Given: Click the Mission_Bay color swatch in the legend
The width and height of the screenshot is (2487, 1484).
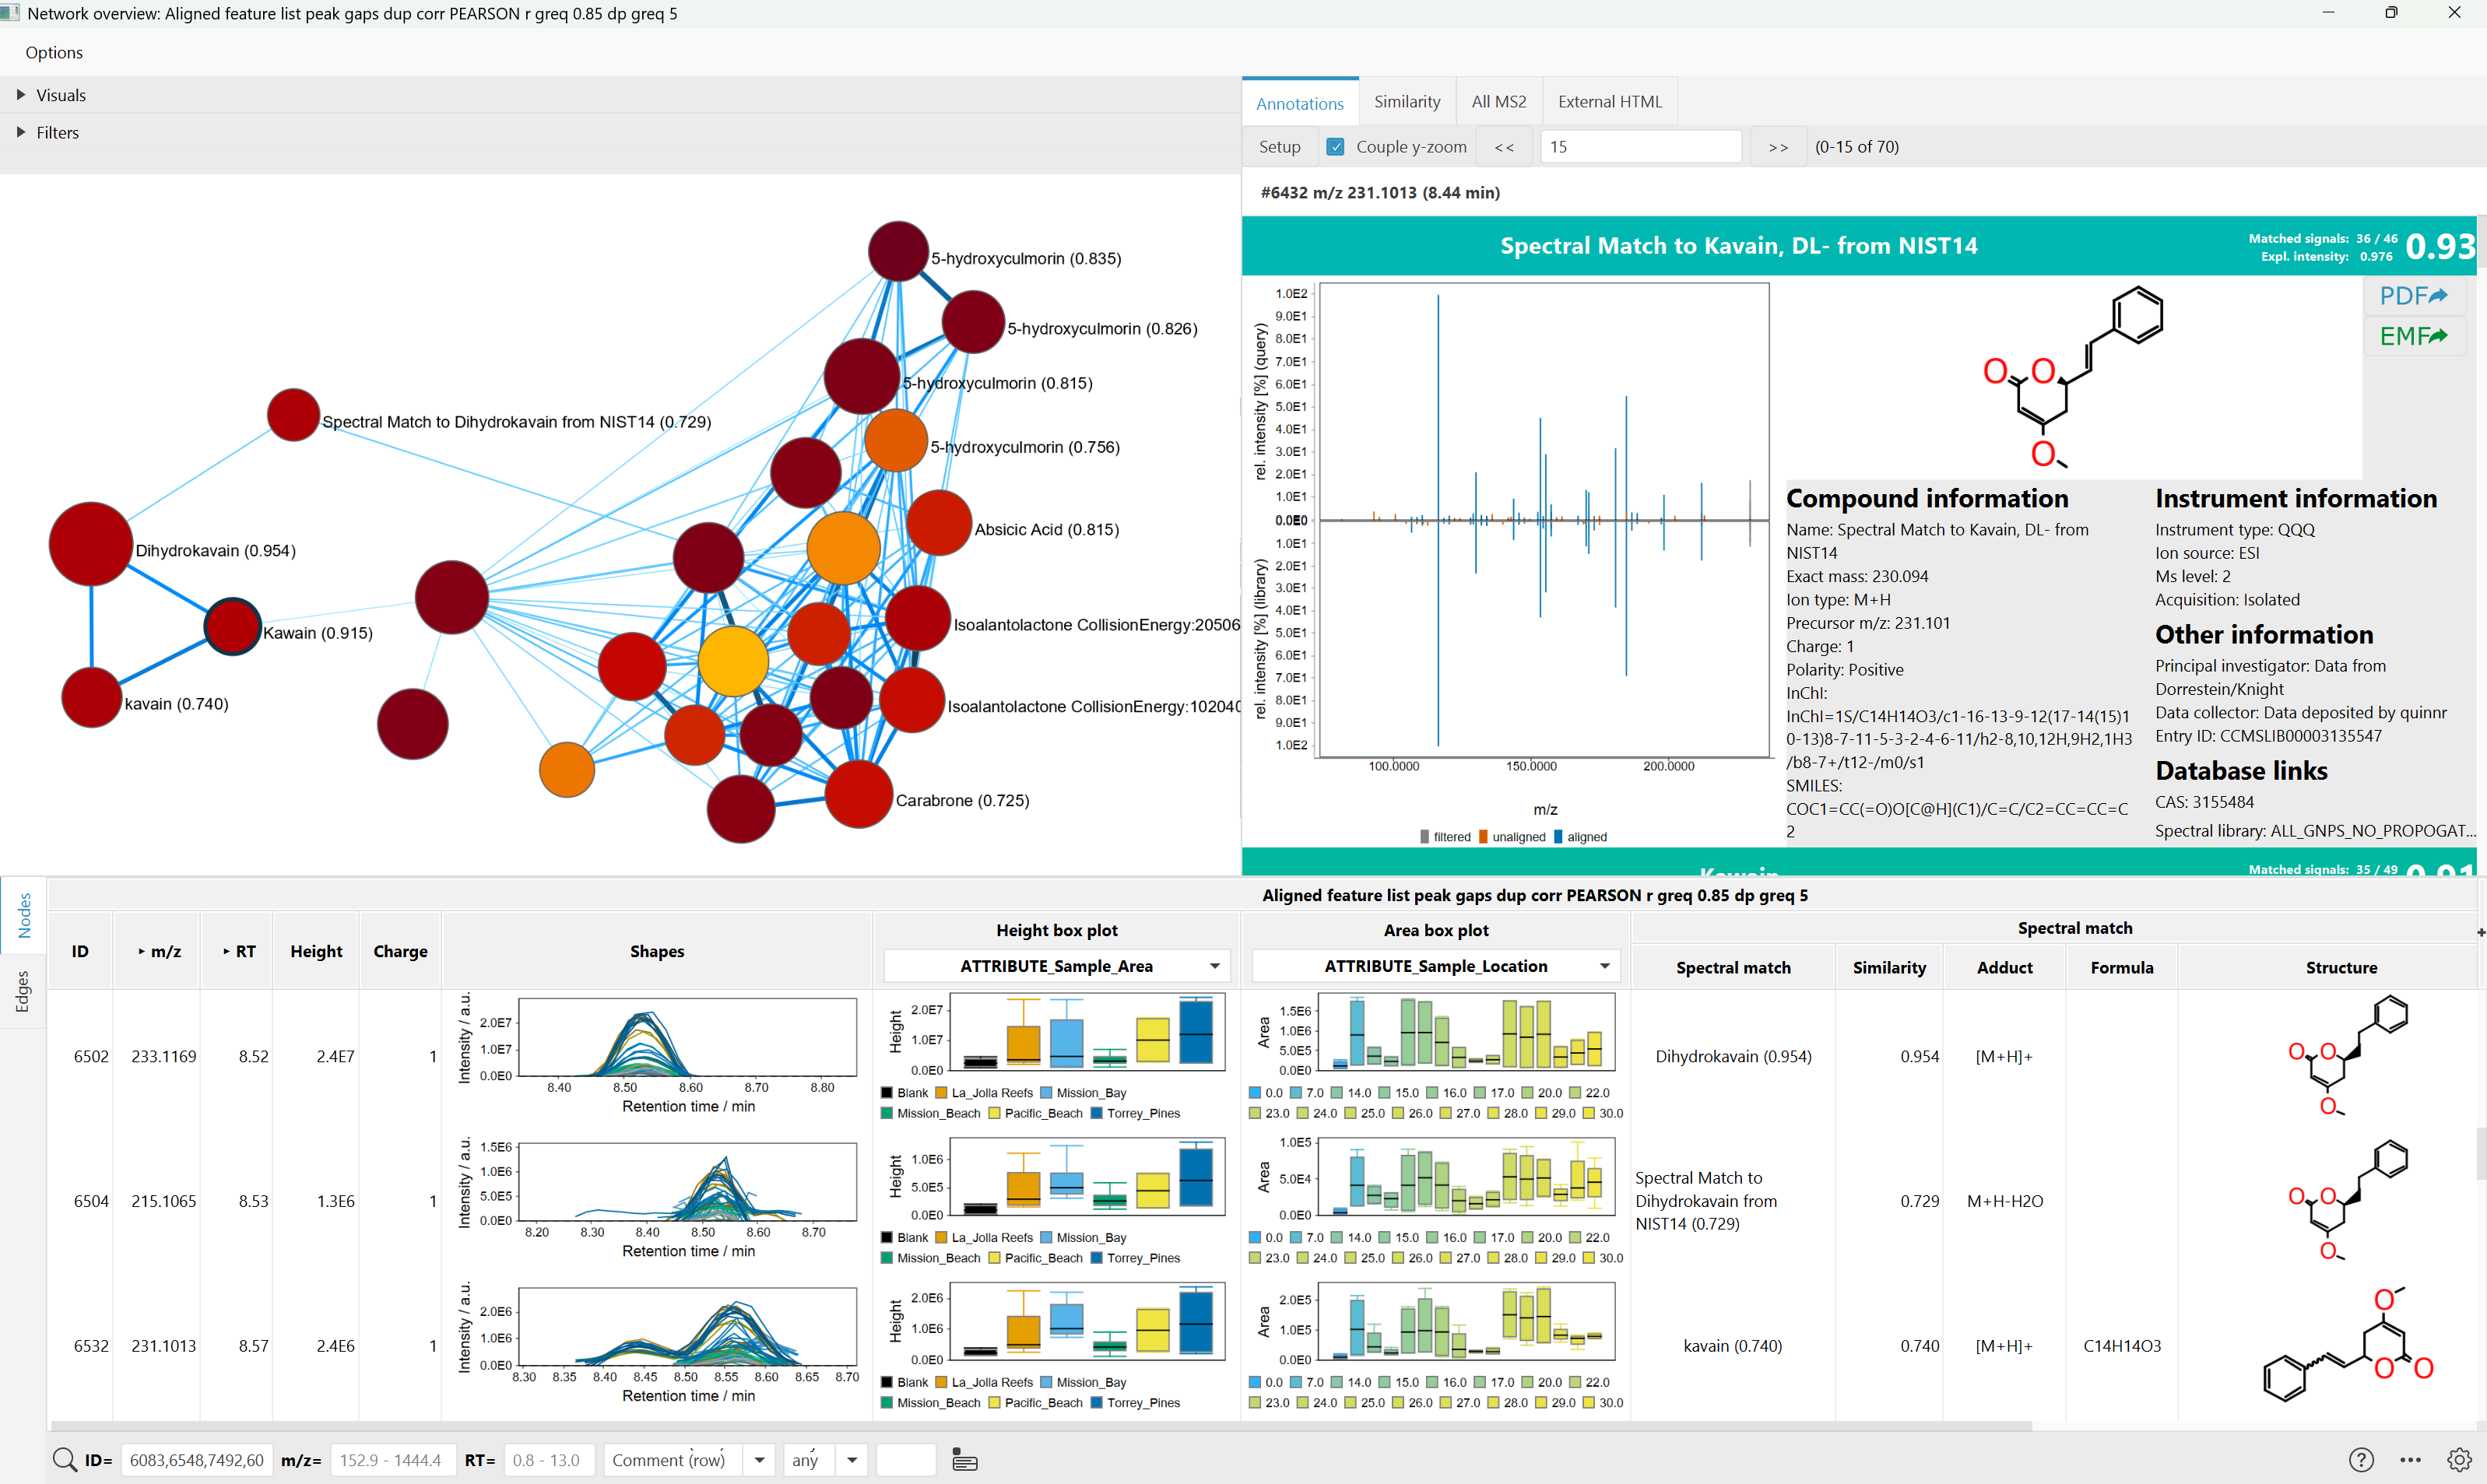Looking at the screenshot, I should tap(1048, 1092).
